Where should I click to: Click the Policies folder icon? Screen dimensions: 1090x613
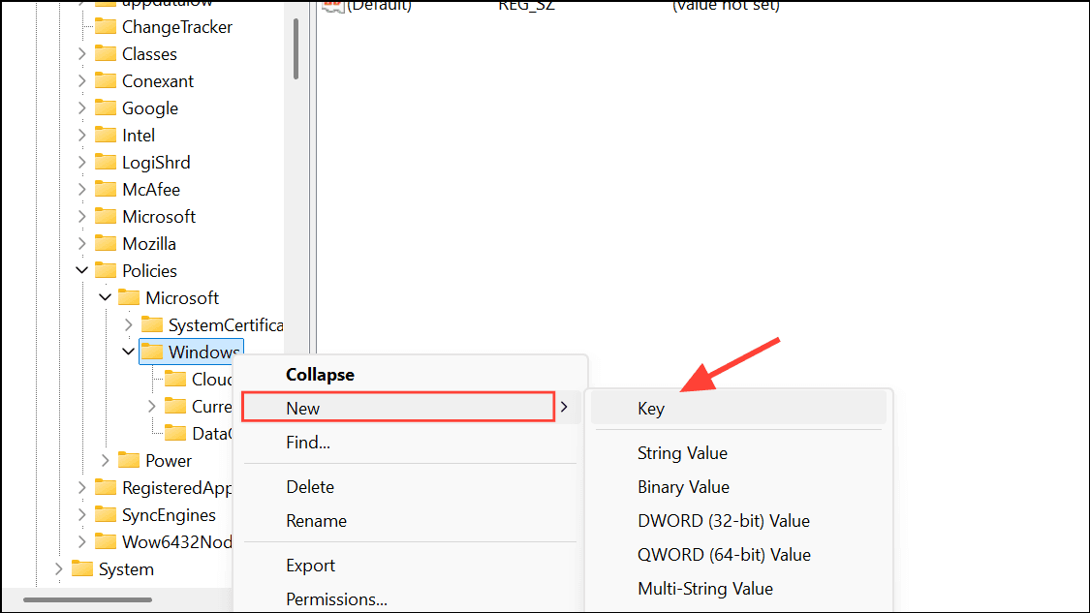(106, 271)
